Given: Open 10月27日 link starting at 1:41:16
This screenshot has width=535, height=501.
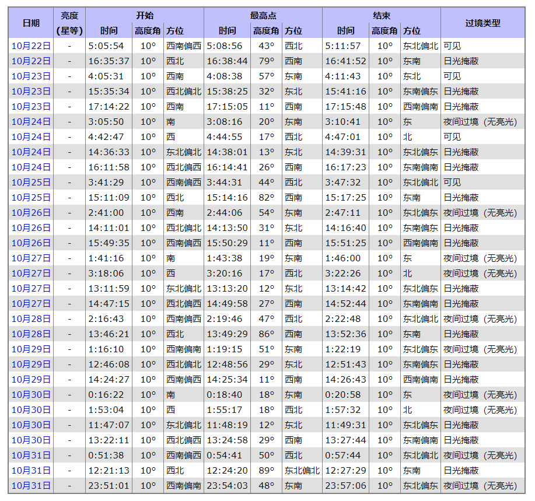Looking at the screenshot, I should [x=31, y=258].
